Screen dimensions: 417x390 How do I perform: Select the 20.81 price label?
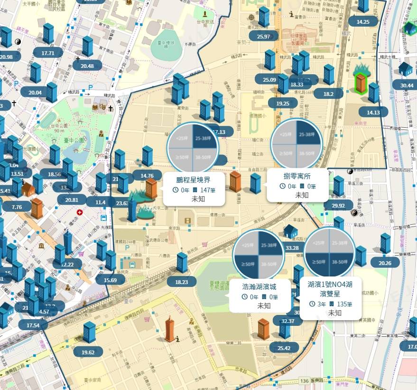72,200
